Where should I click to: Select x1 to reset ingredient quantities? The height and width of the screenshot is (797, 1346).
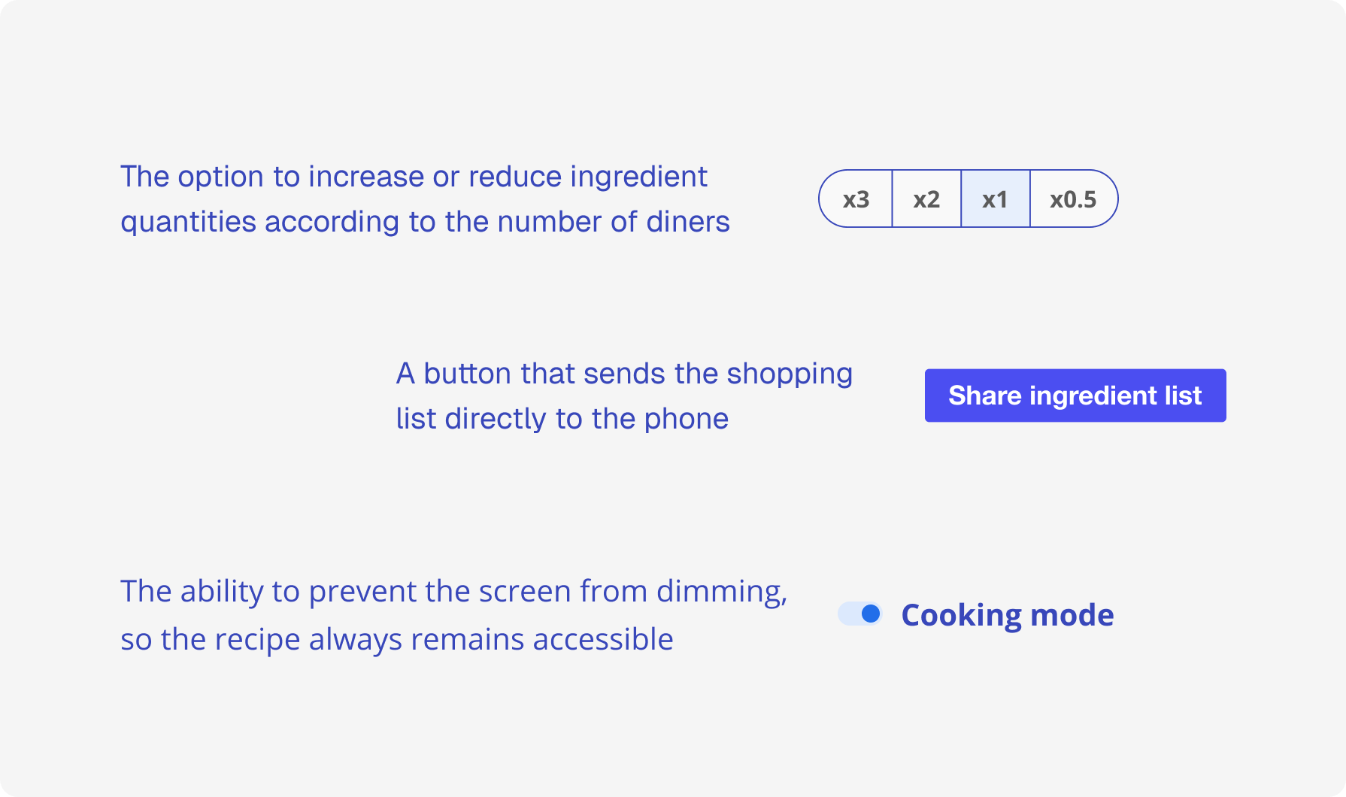(995, 198)
